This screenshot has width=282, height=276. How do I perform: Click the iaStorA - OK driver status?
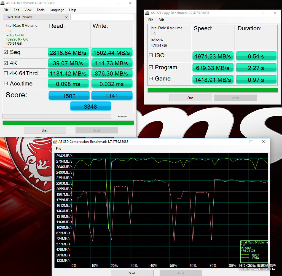click(x=15, y=35)
